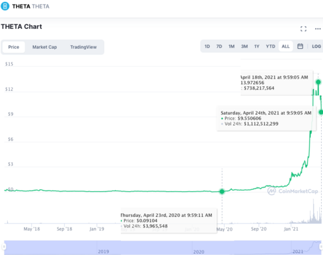This screenshot has width=323, height=255.
Task: Click the $6 y-axis label
Action: [10, 139]
